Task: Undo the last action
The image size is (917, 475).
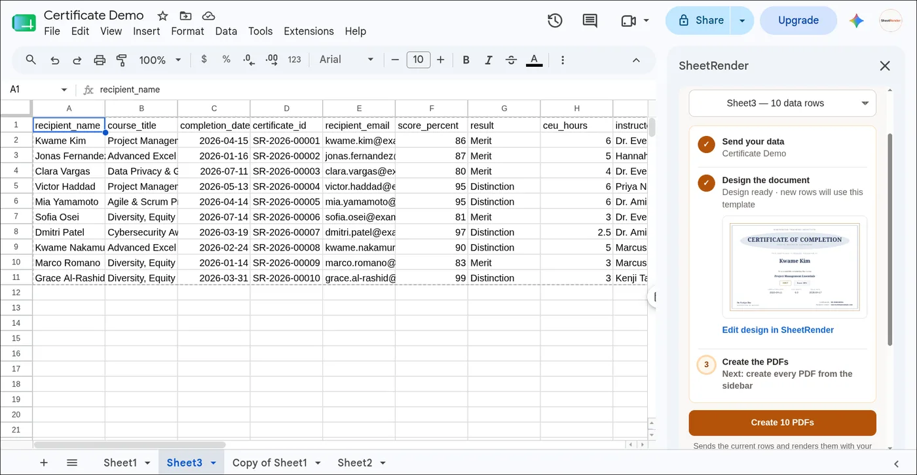Action: click(55, 60)
